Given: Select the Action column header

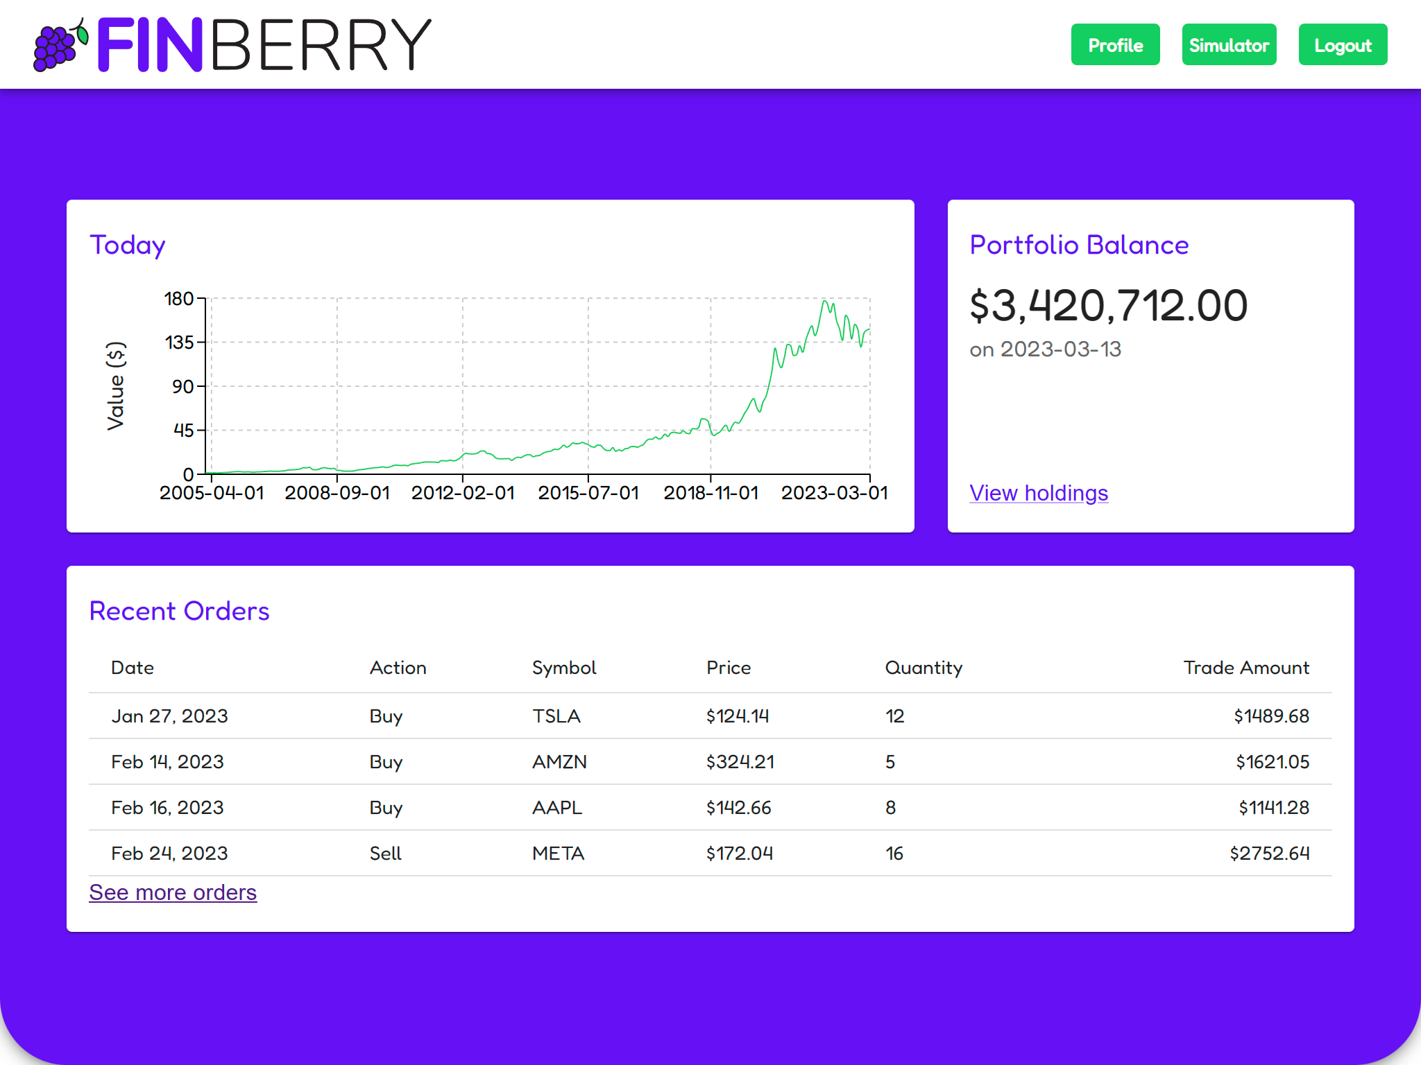Looking at the screenshot, I should coord(398,667).
